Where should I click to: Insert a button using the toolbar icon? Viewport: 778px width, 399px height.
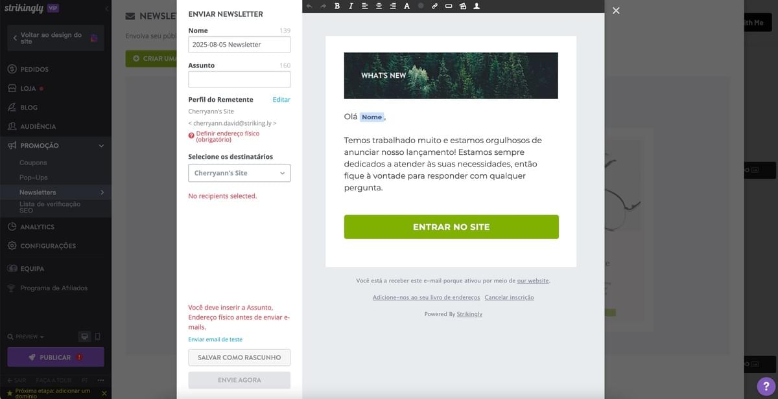pos(448,6)
